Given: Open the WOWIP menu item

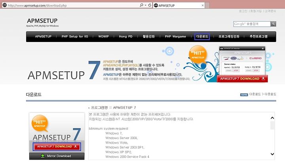Looking at the screenshot, I should click(103, 36).
